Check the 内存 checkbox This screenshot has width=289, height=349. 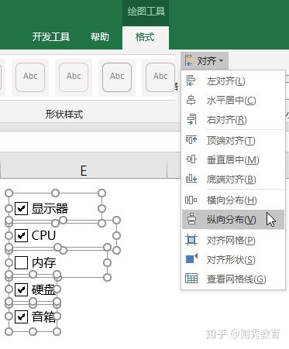21,262
